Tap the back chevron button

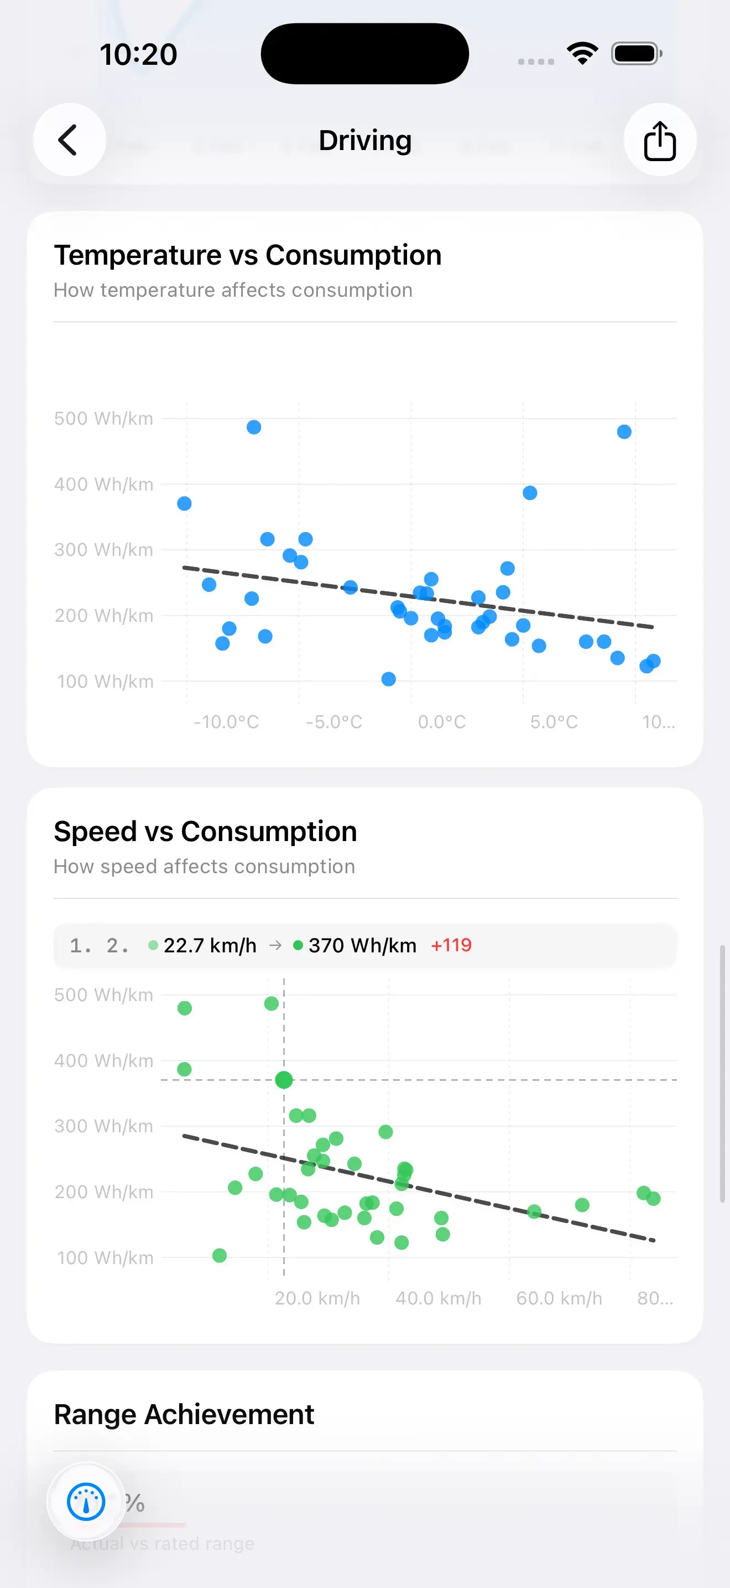[x=69, y=140]
